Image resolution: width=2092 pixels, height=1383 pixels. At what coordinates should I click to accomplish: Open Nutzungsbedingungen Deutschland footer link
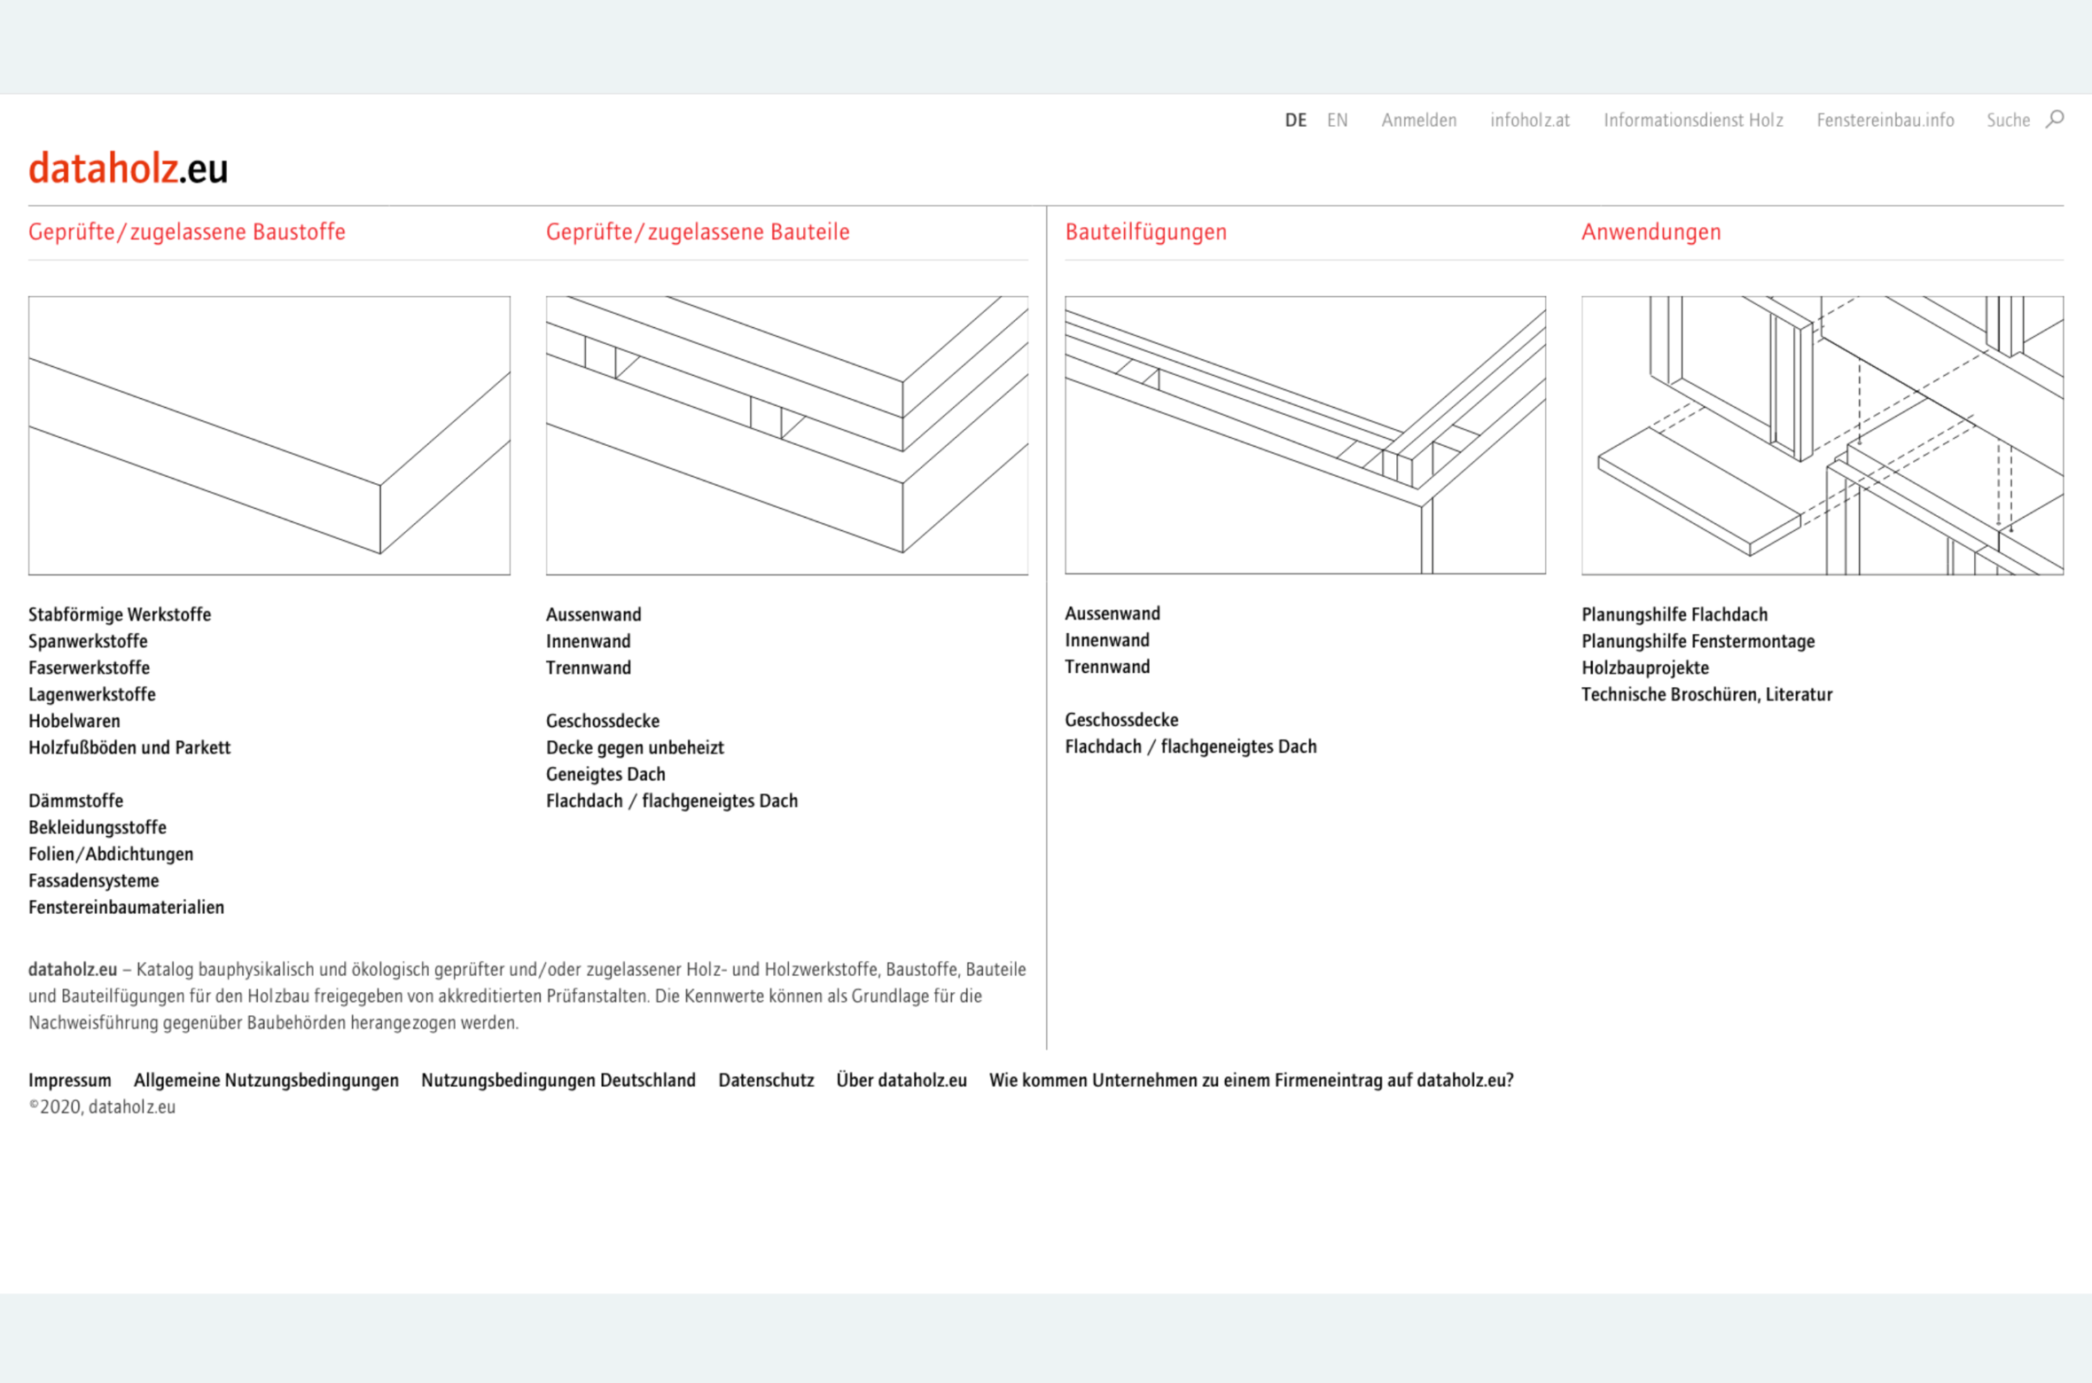click(558, 1080)
